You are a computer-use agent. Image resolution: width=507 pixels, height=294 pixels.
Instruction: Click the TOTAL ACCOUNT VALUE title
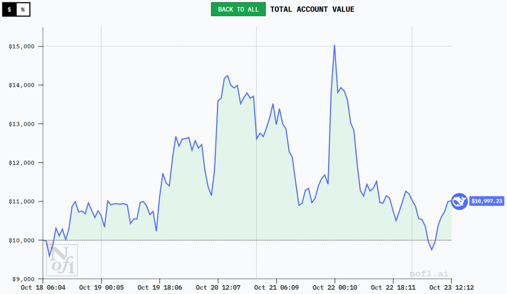312,9
